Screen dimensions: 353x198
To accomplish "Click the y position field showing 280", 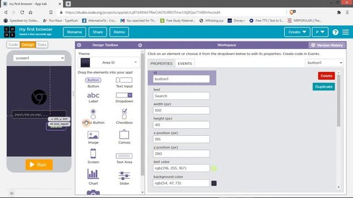I will [181, 154].
